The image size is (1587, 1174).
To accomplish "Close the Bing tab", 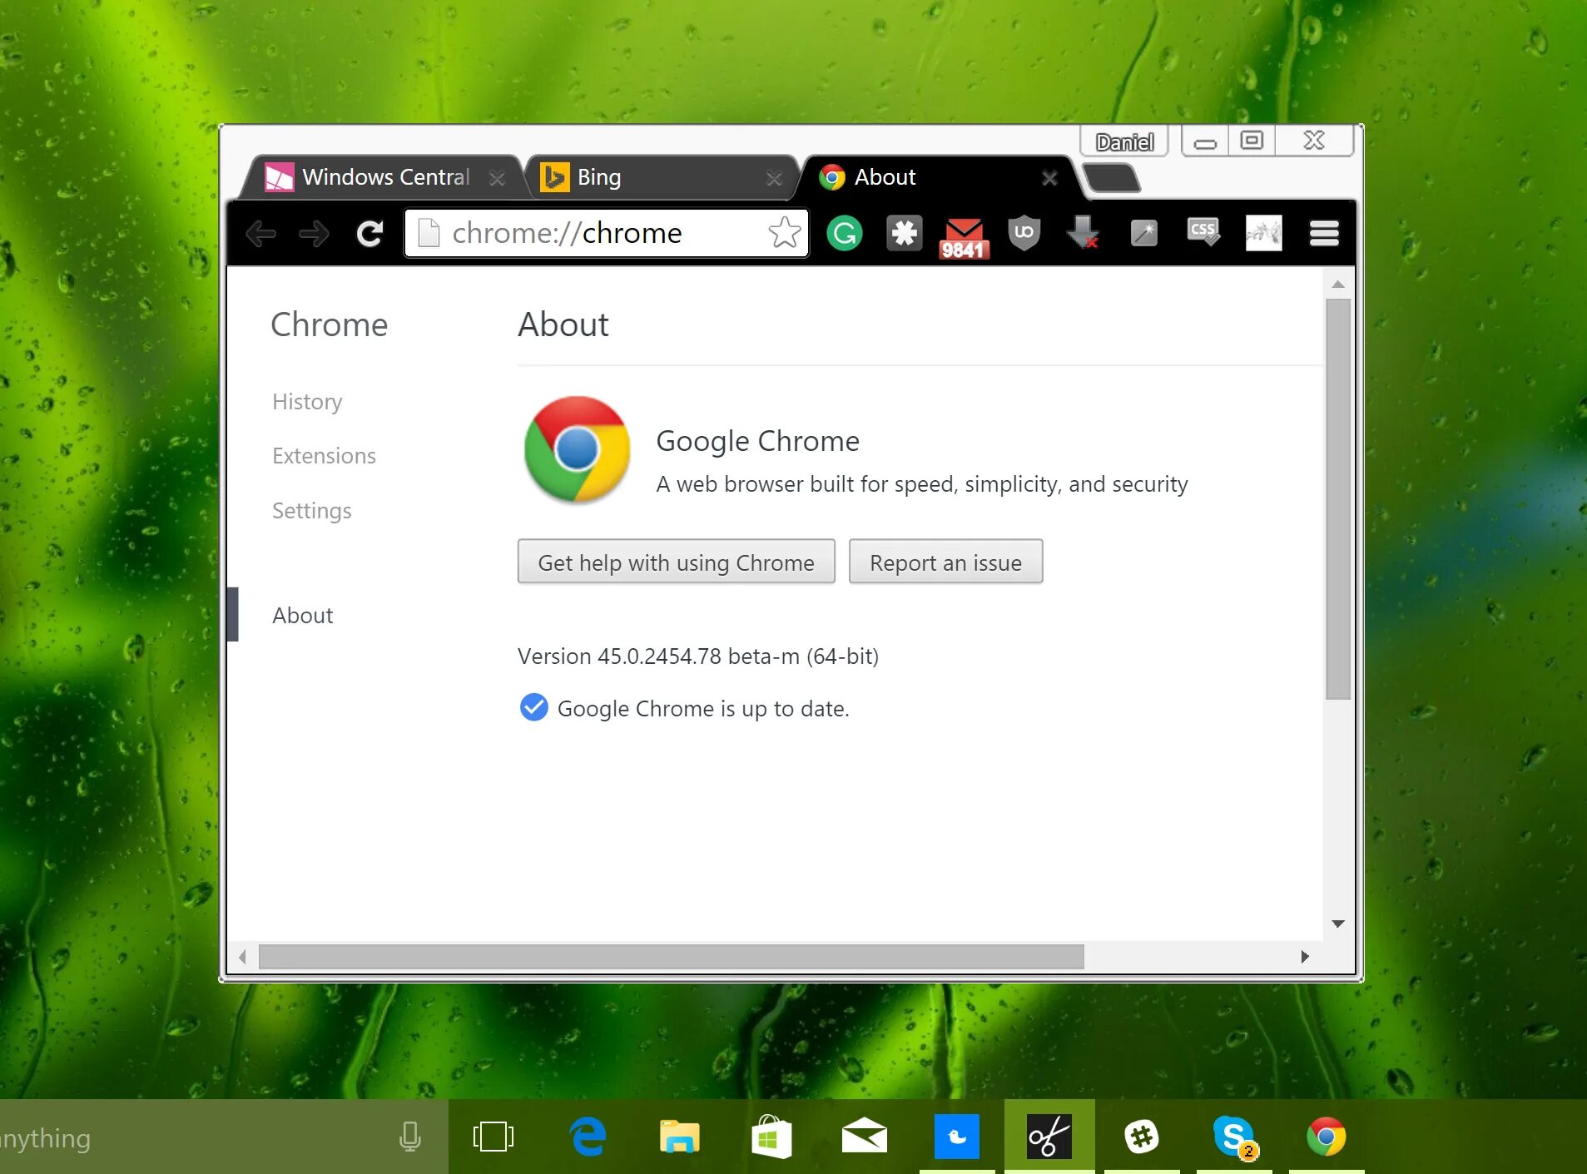I will (774, 178).
